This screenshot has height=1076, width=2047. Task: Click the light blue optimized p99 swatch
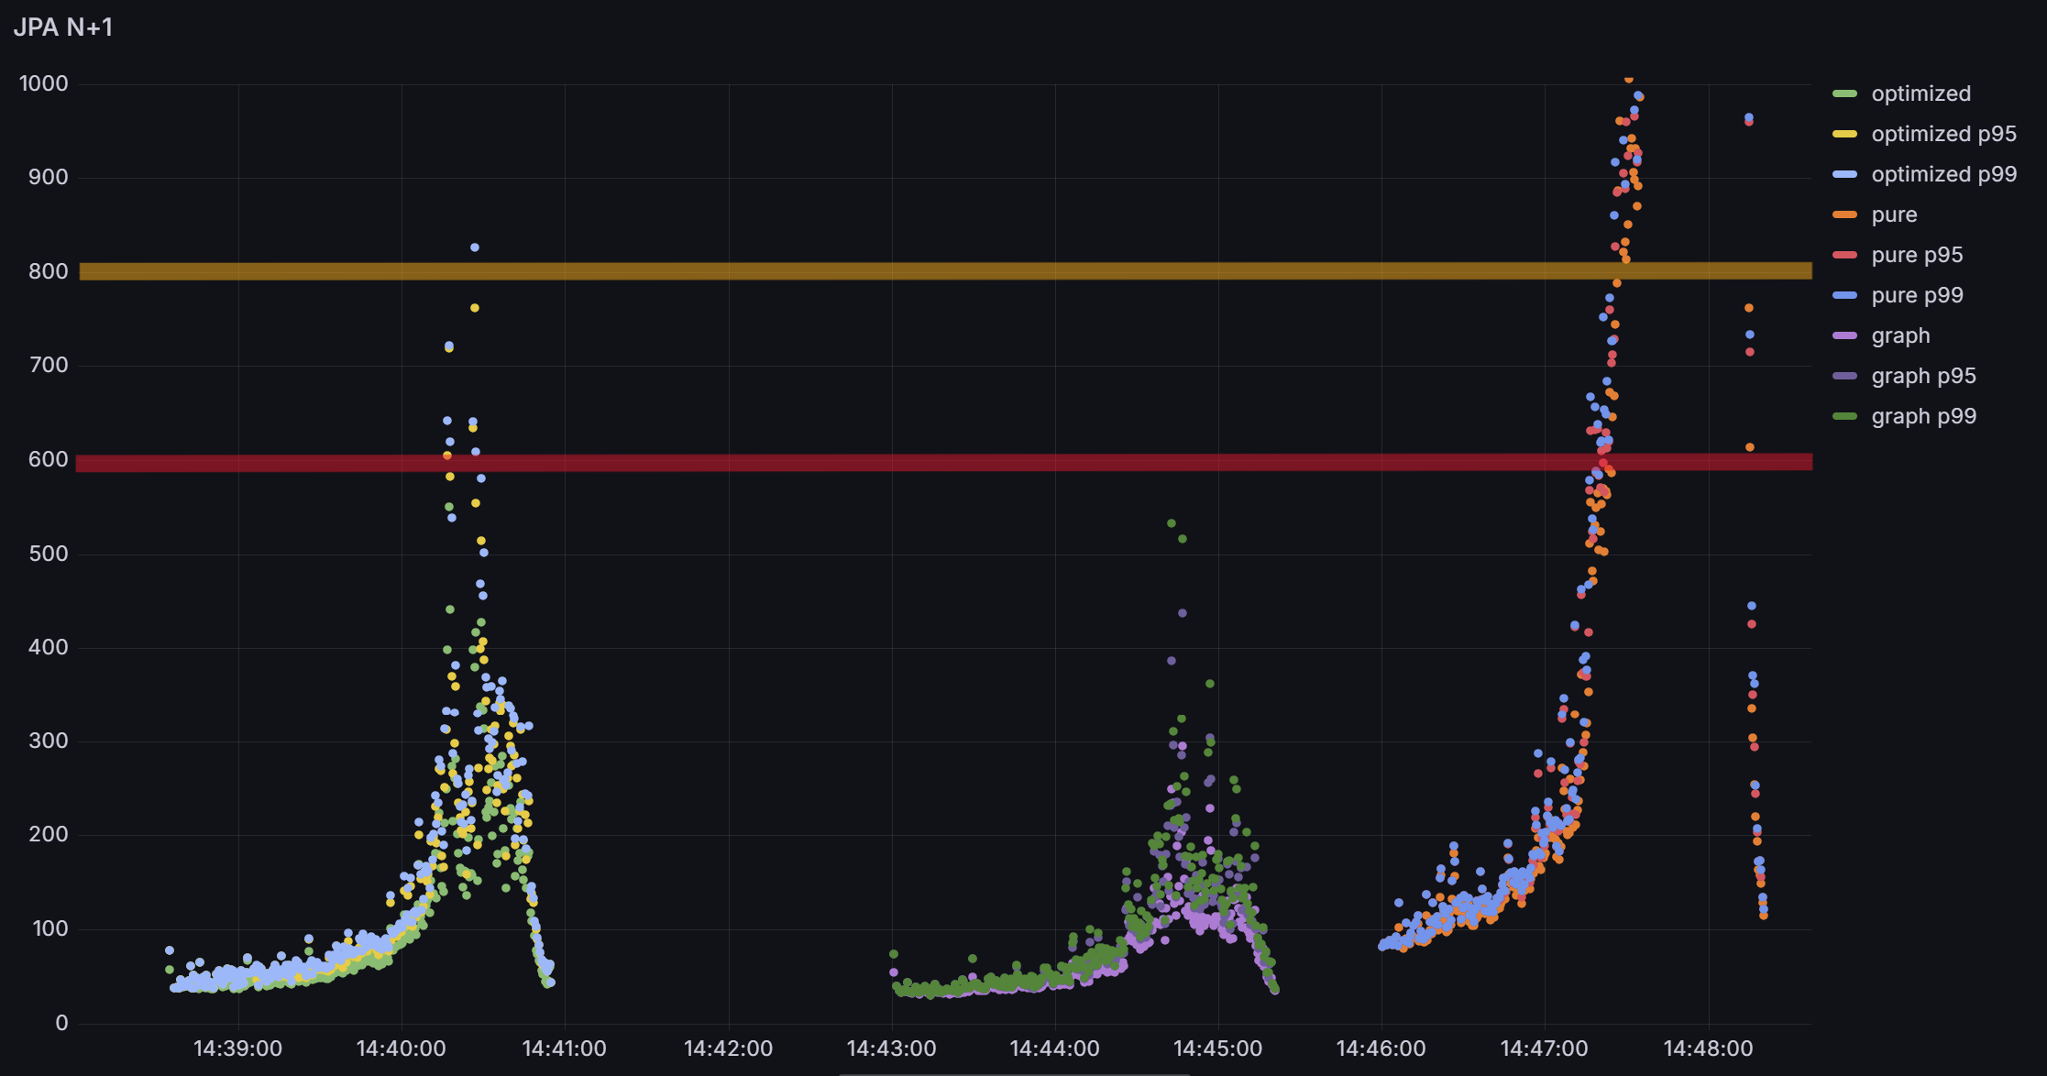(1844, 174)
